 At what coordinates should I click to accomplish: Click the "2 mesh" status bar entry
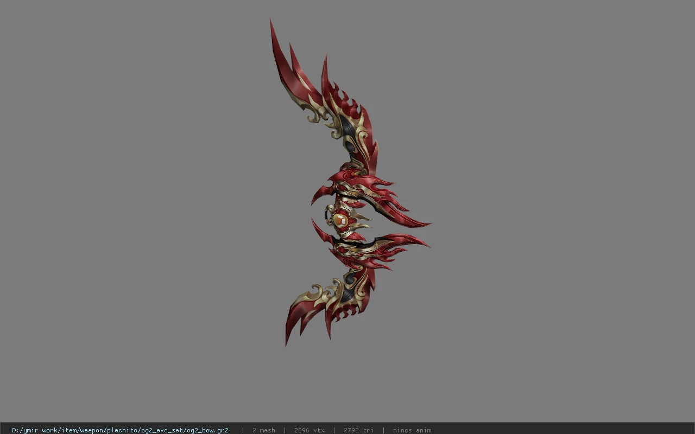pos(263,430)
